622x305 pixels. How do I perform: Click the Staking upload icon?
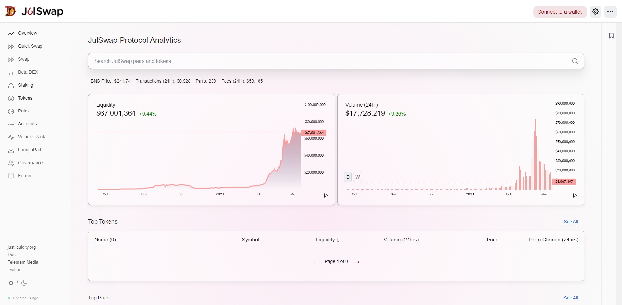pyautogui.click(x=11, y=85)
